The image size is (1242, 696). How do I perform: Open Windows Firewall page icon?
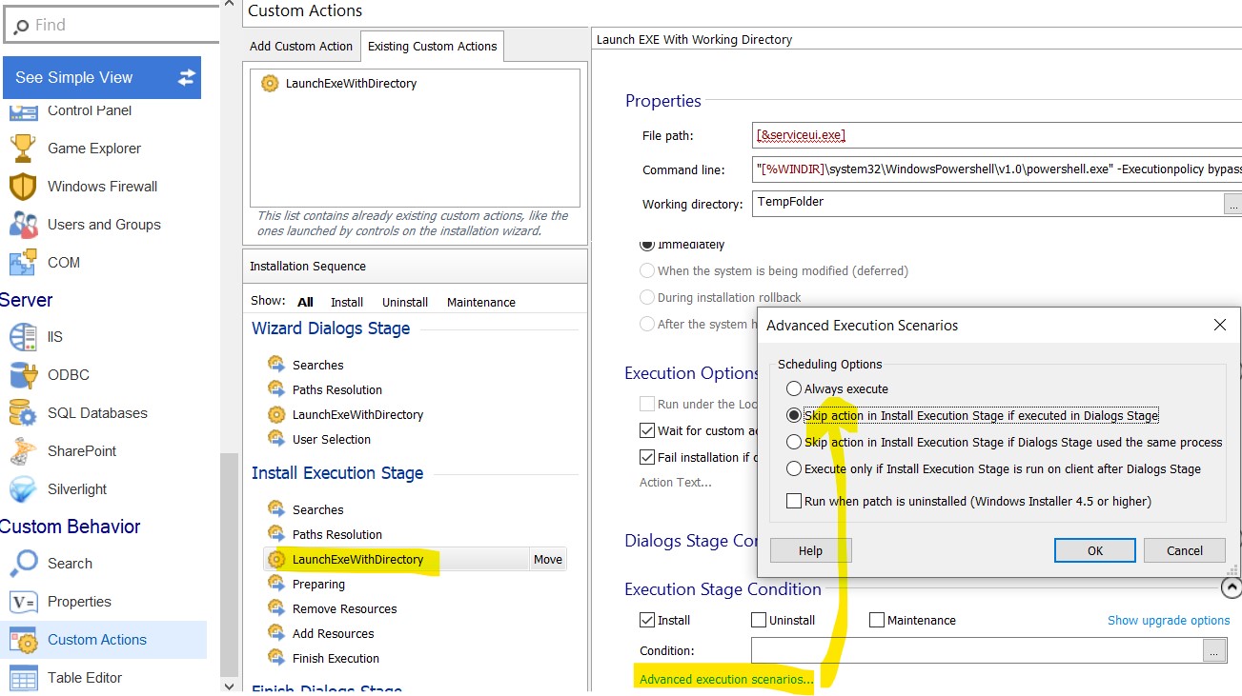point(23,187)
